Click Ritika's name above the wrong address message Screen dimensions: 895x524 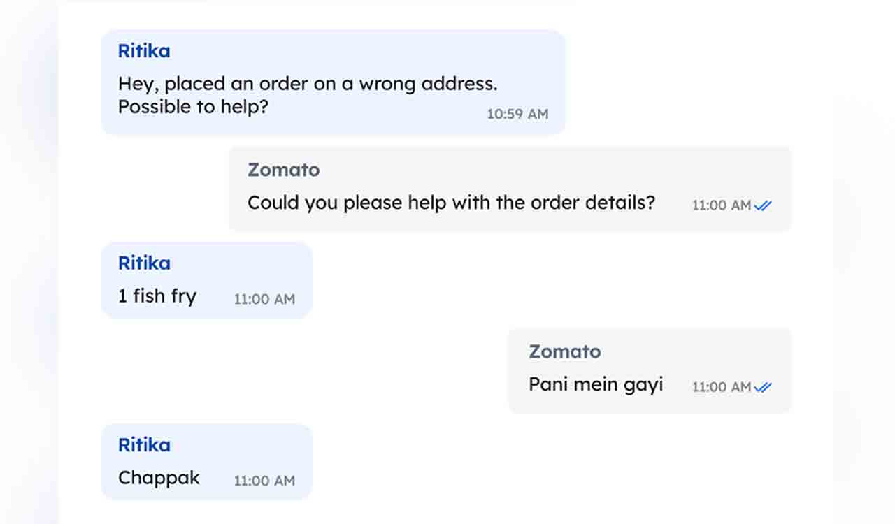click(143, 51)
